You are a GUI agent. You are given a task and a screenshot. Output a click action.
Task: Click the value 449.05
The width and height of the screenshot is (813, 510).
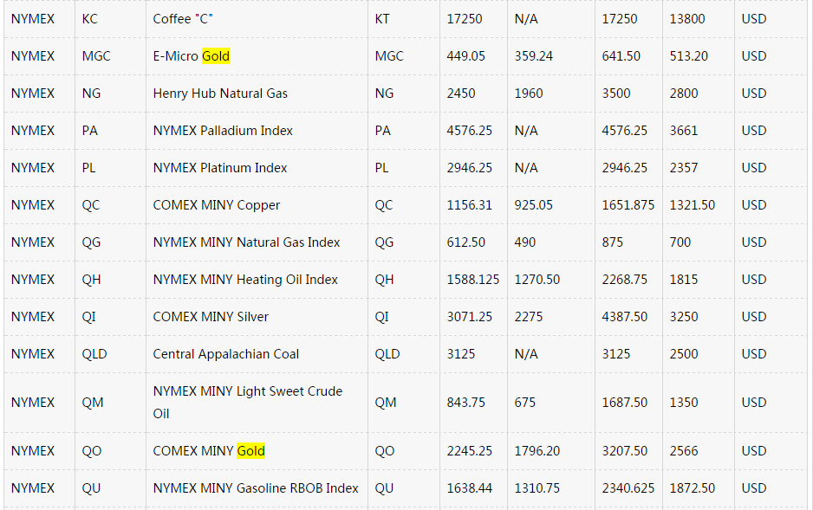pos(465,56)
